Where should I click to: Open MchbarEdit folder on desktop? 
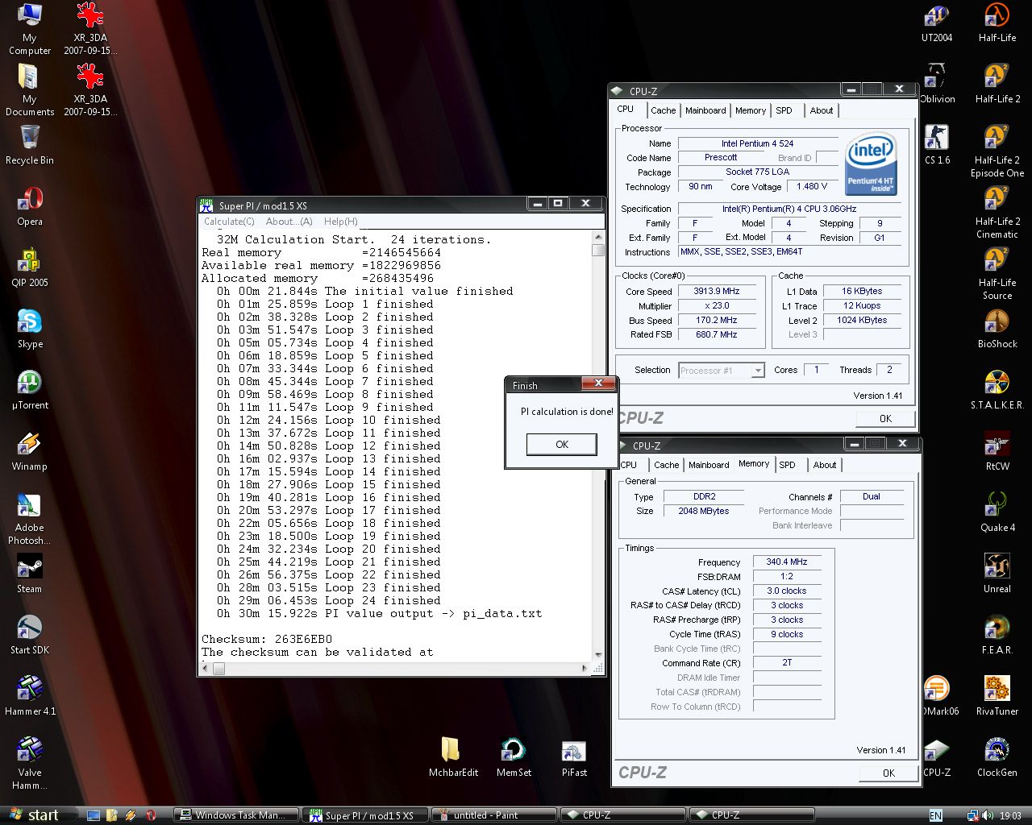pyautogui.click(x=453, y=757)
